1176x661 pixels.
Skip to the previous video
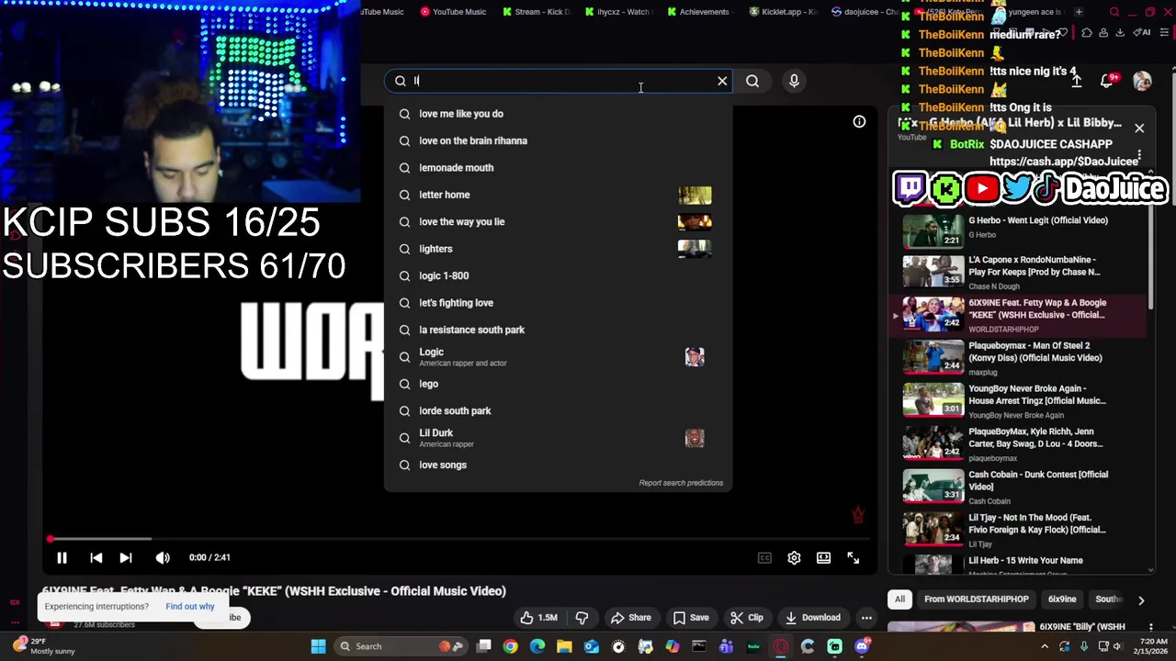click(96, 557)
